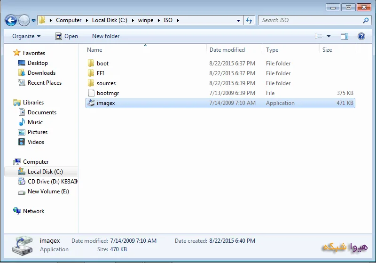Image resolution: width=376 pixels, height=263 pixels.
Task: Open the Videos library
Action: [36, 142]
